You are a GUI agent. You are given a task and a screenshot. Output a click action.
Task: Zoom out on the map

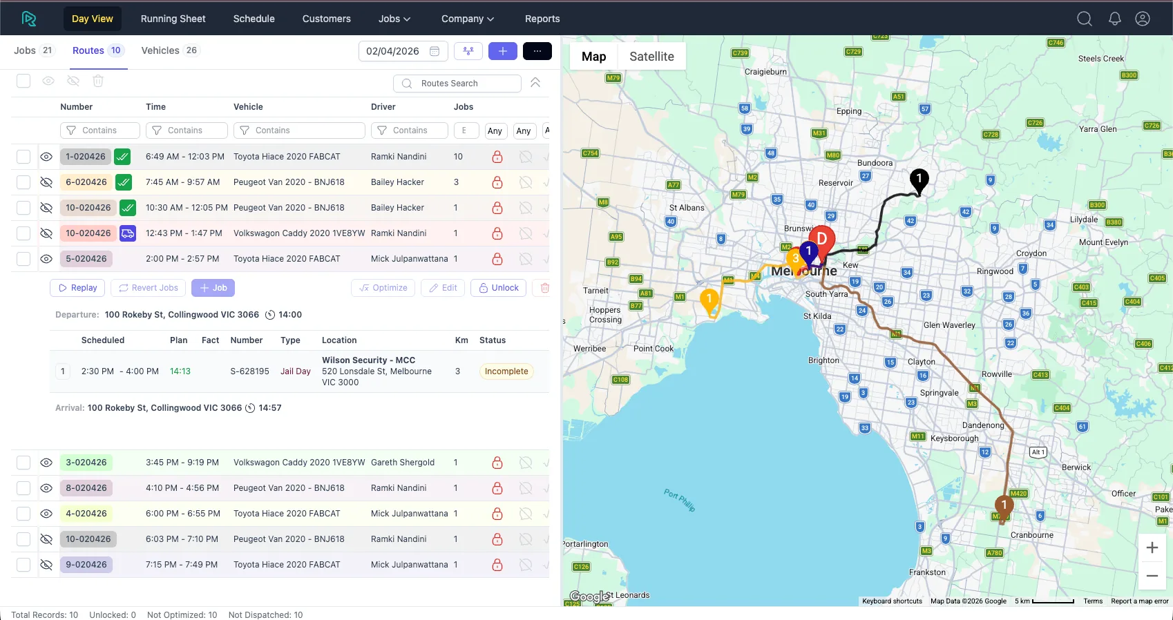(x=1152, y=575)
